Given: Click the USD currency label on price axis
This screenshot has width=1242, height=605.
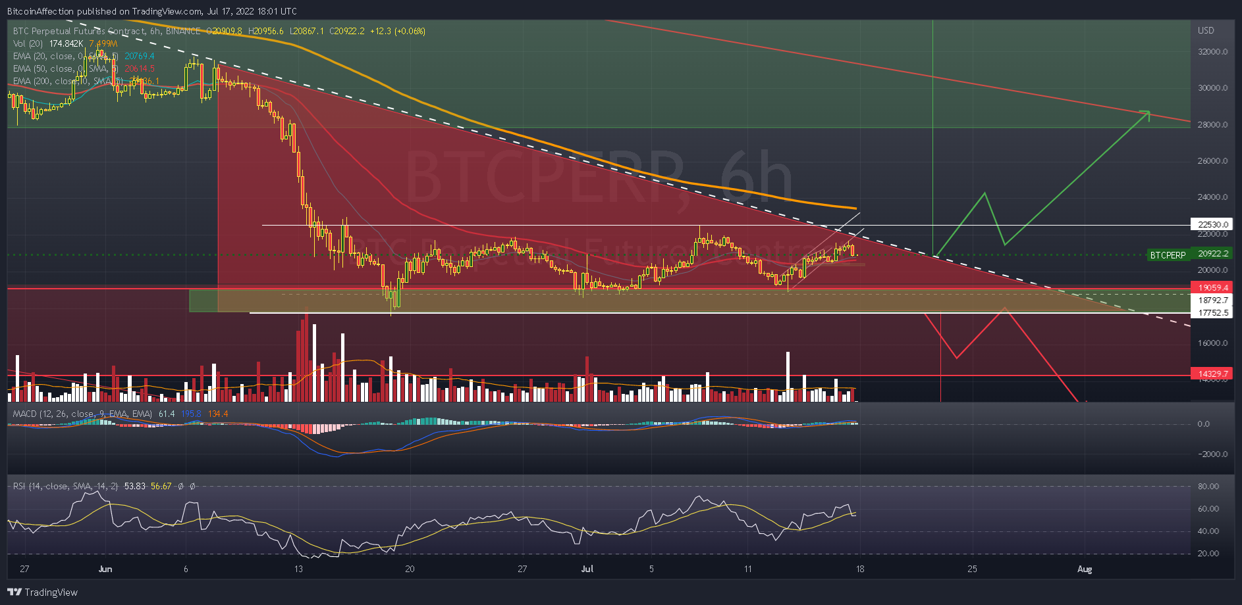Looking at the screenshot, I should click(1206, 30).
